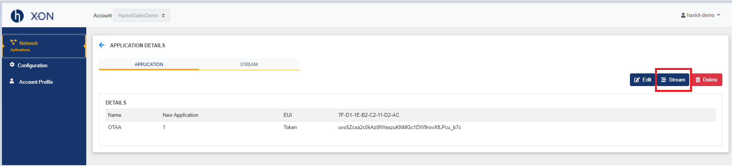Click the pencil icon on Edit button

[637, 80]
